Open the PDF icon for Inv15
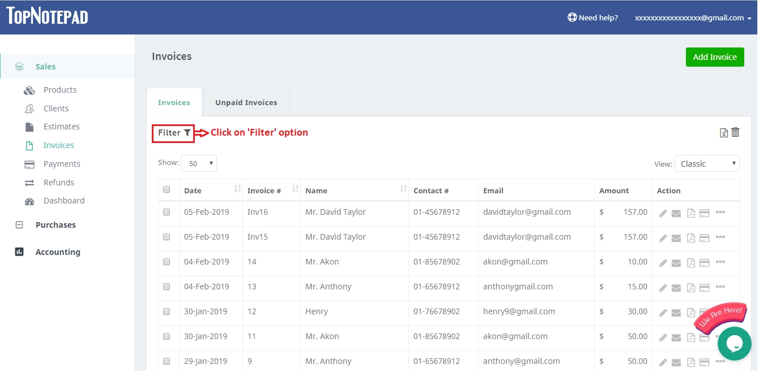The height and width of the screenshot is (373, 759). pos(690,237)
